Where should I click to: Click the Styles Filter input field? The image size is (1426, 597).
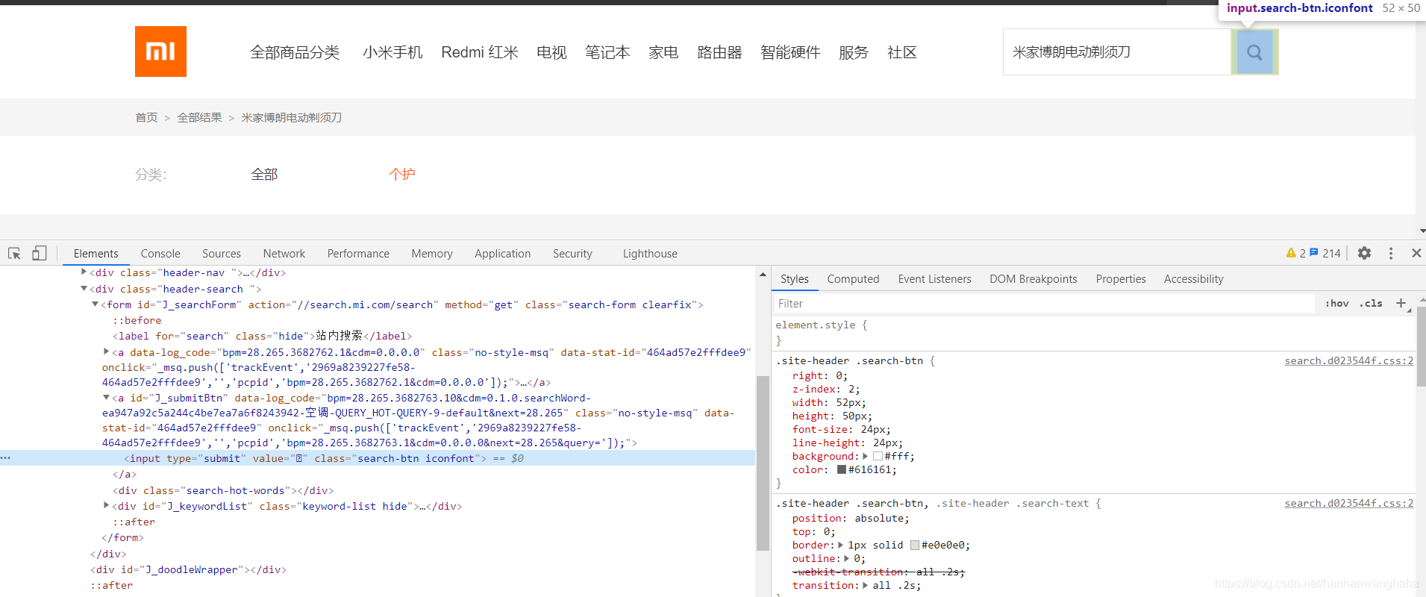(x=1043, y=304)
